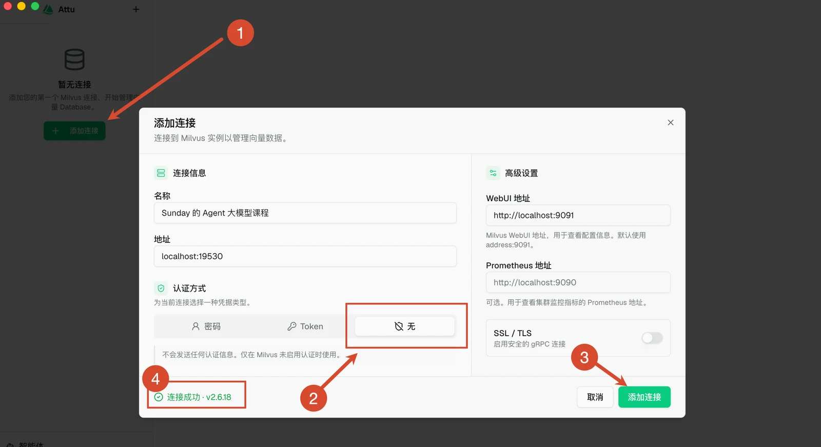Click the 添加连接 confirm button in dialog
The height and width of the screenshot is (447, 821).
(644, 397)
